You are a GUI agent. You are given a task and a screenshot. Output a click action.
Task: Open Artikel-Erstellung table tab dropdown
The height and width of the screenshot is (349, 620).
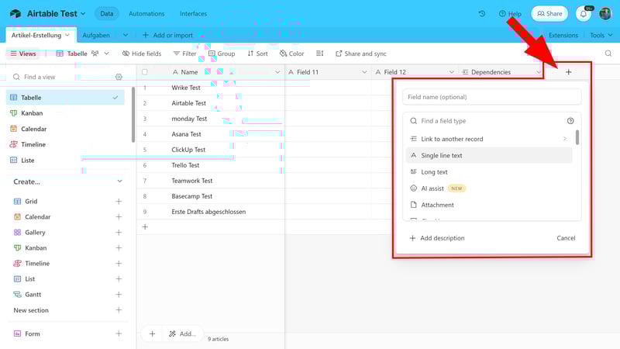coord(67,35)
